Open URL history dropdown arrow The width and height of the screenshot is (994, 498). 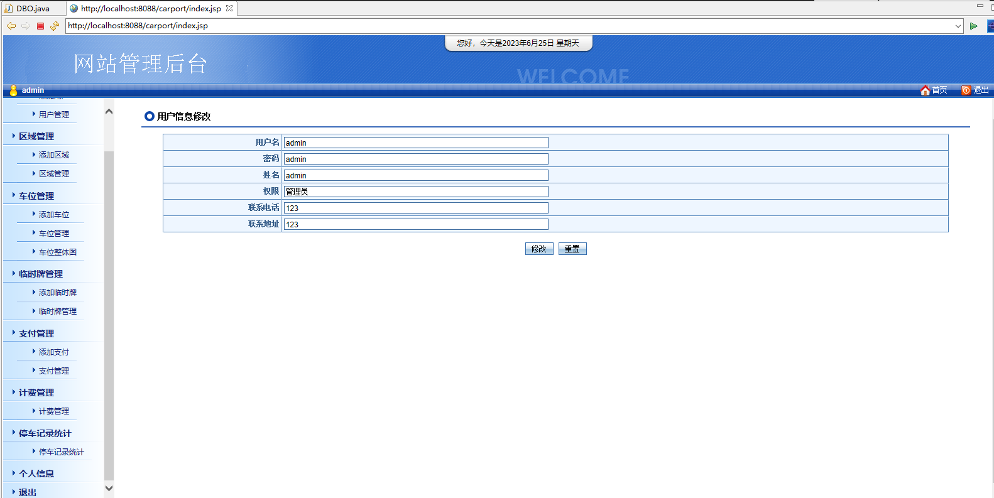pyautogui.click(x=958, y=26)
